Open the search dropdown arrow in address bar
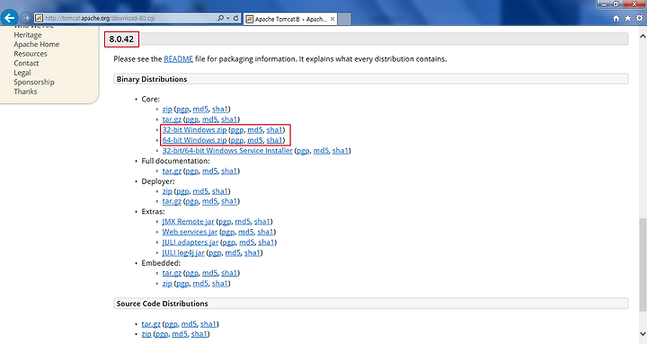Viewport: 647px width, 344px height. click(227, 18)
